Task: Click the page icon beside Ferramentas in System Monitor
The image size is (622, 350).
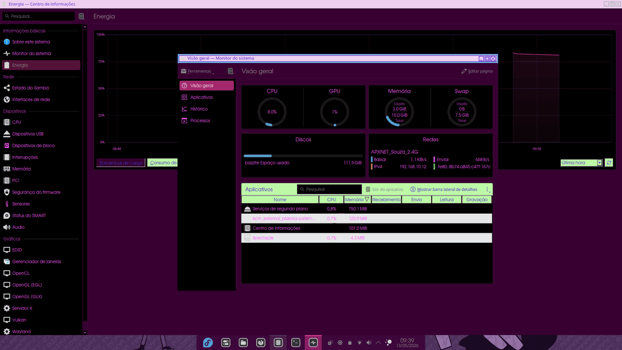Action: (x=231, y=71)
